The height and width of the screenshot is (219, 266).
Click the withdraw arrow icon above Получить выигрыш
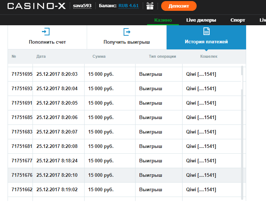[127, 32]
